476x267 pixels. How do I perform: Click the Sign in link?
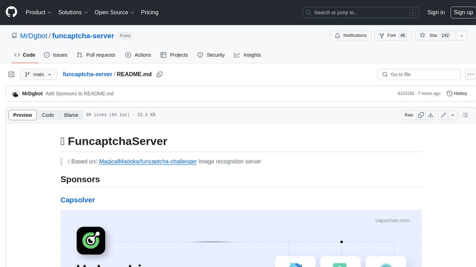pyautogui.click(x=436, y=12)
